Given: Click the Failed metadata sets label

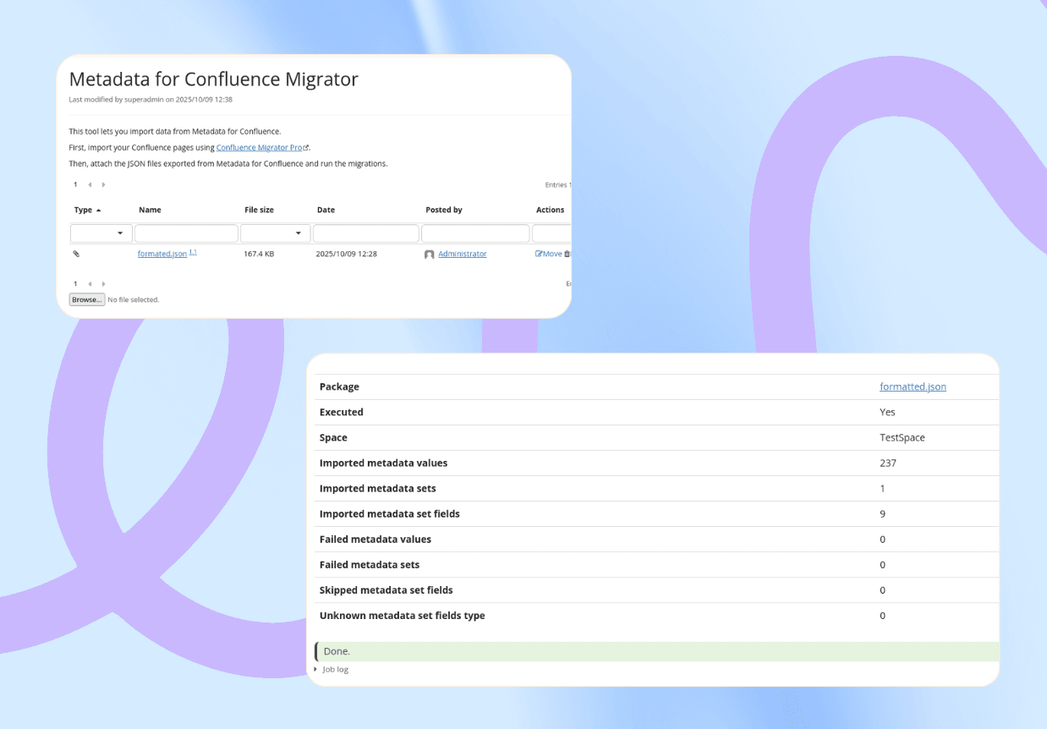Looking at the screenshot, I should click(x=370, y=564).
